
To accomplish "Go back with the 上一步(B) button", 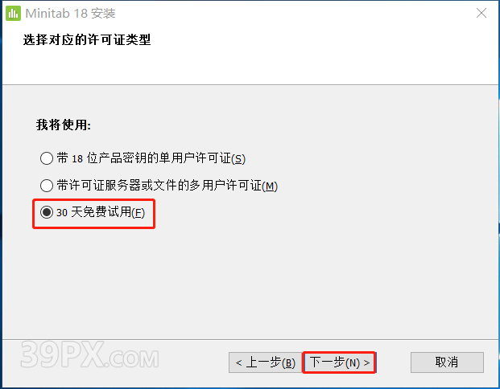I will coord(266,362).
